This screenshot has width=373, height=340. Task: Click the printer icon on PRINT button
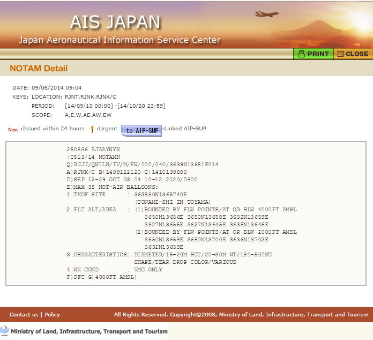(301, 54)
